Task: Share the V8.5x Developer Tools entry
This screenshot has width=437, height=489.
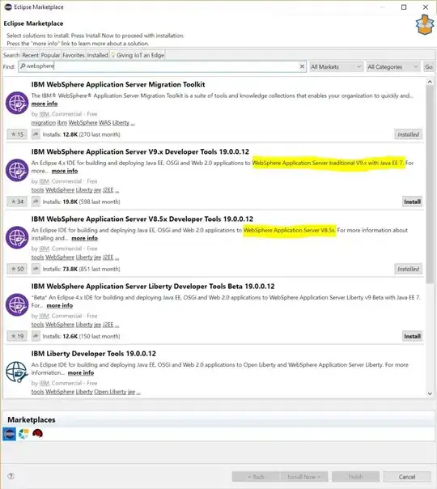Action: 36,269
